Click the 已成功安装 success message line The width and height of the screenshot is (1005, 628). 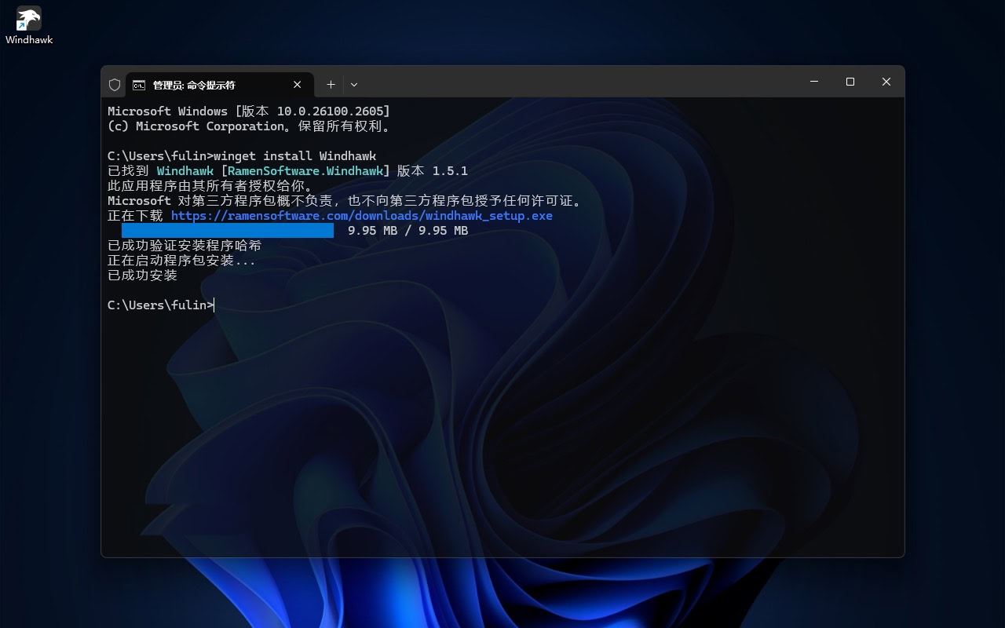pos(141,275)
